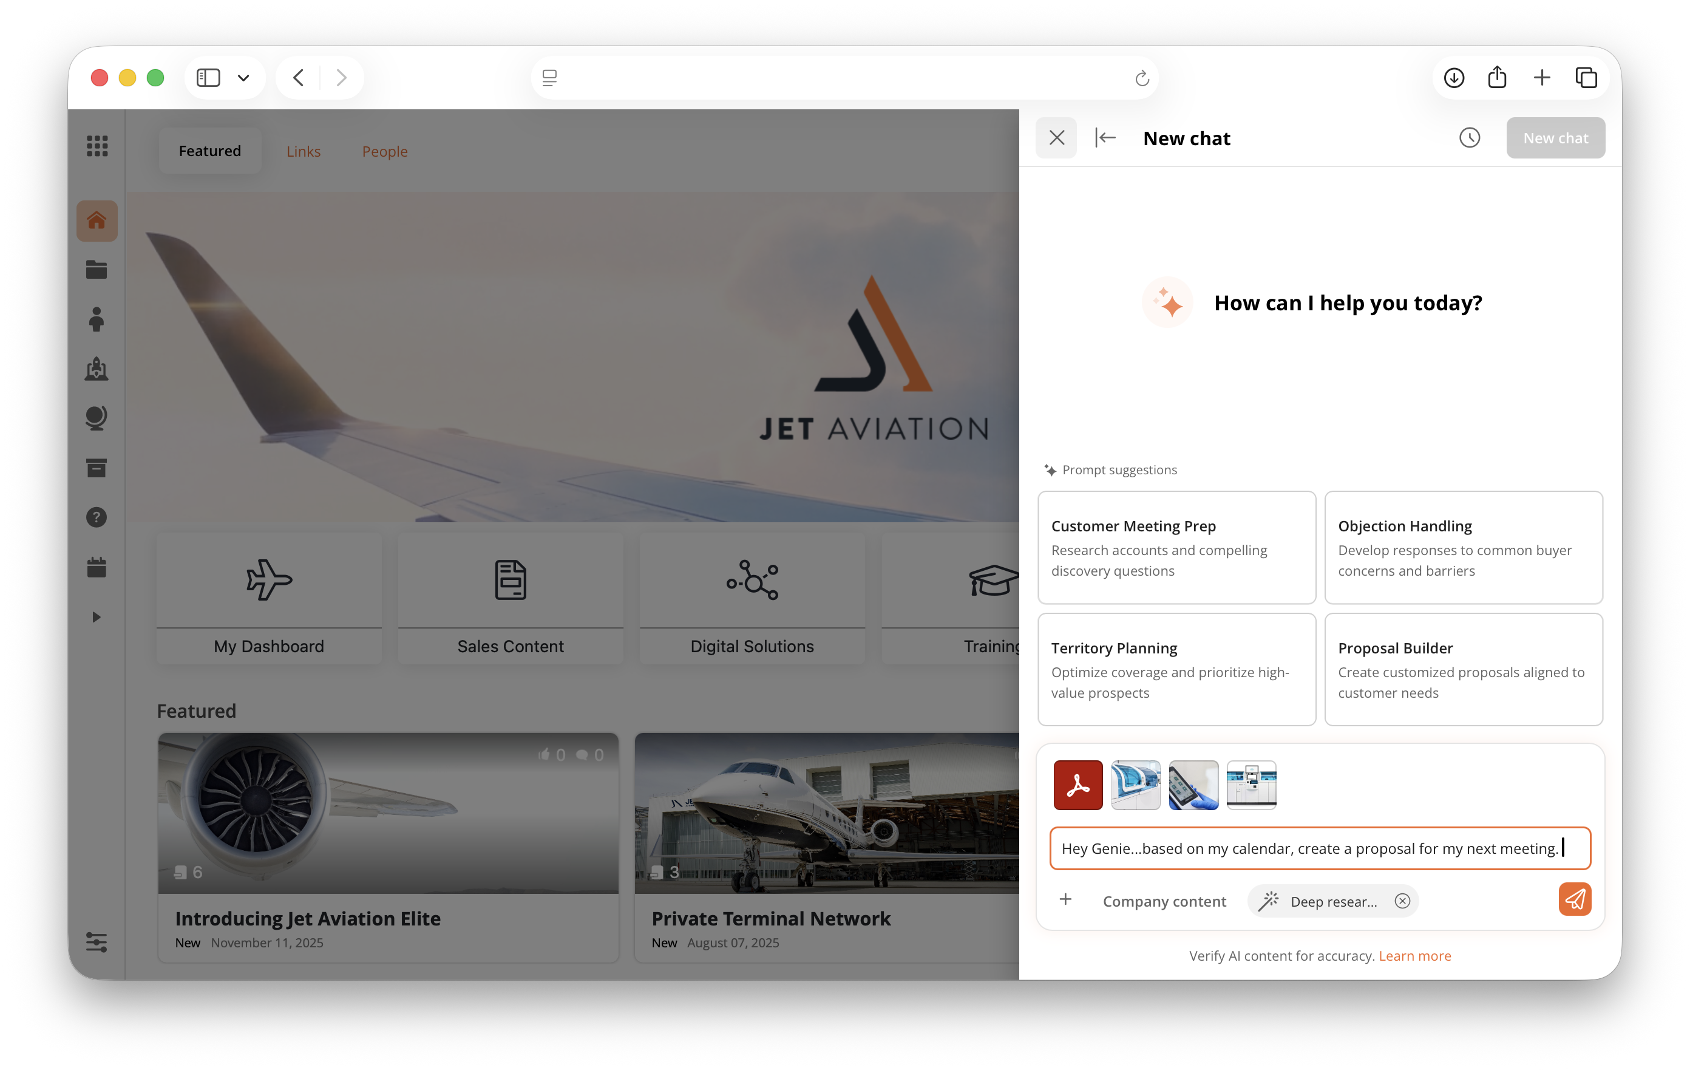The height and width of the screenshot is (1070, 1690).
Task: Send the message with paper plane button
Action: click(1574, 899)
